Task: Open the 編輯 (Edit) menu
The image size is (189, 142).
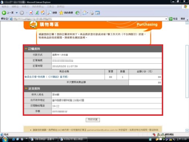Action: [x=15, y=7]
